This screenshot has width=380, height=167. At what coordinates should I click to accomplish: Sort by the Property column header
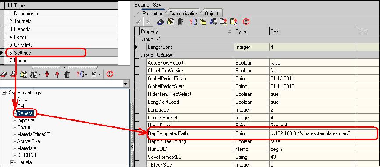(x=187, y=31)
